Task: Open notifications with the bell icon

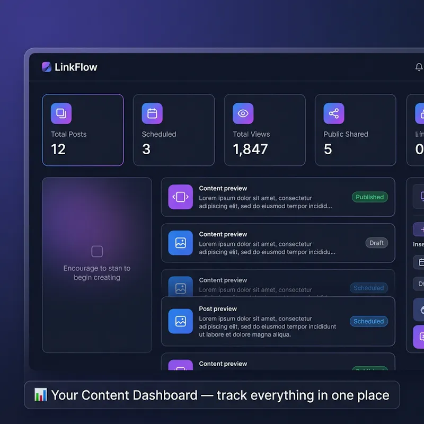Action: pos(419,67)
